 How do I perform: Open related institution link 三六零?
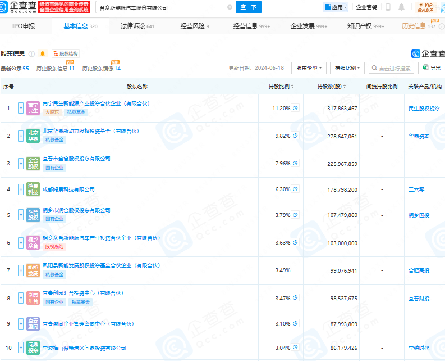(416, 189)
